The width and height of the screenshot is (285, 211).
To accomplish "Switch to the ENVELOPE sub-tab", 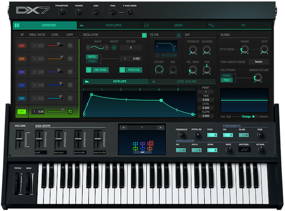I will [116, 81].
